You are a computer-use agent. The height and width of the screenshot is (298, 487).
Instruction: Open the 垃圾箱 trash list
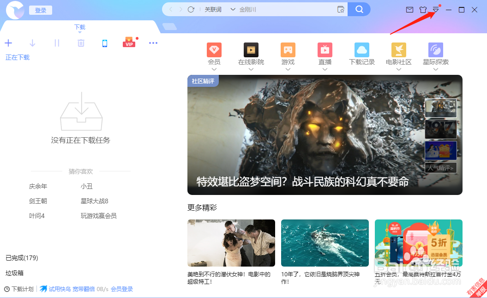click(x=14, y=273)
